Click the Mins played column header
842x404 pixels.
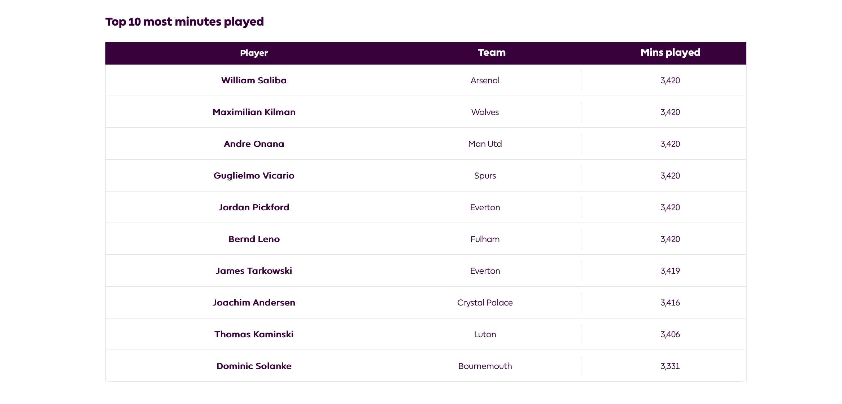click(670, 53)
